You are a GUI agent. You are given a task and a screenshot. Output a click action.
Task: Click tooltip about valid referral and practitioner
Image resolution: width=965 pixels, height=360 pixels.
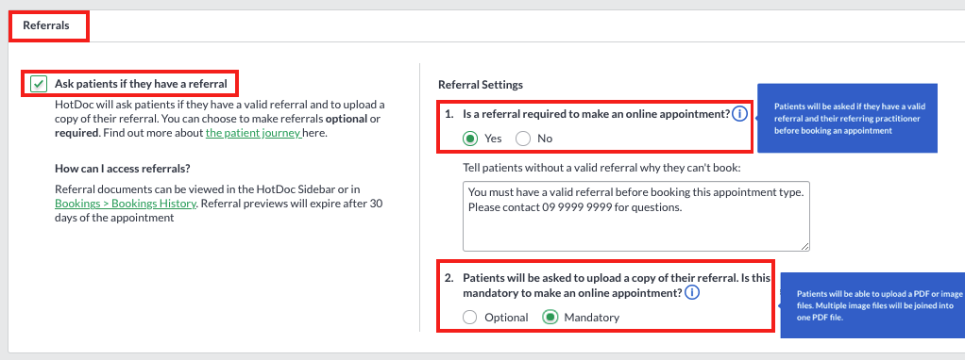847,119
